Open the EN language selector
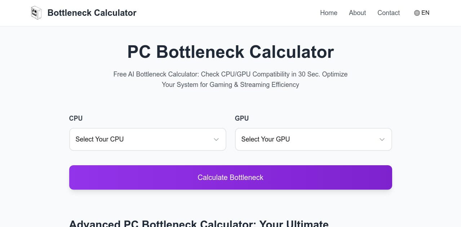 (422, 13)
